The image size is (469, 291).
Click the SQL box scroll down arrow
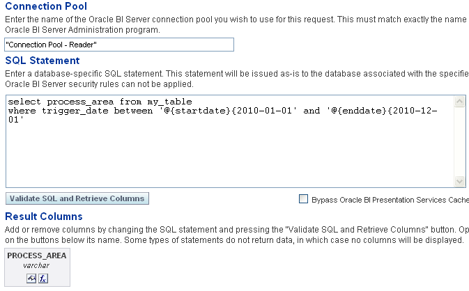[460, 181]
